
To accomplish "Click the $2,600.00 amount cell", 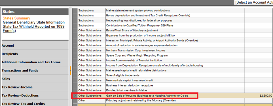I will pos(259,96).
